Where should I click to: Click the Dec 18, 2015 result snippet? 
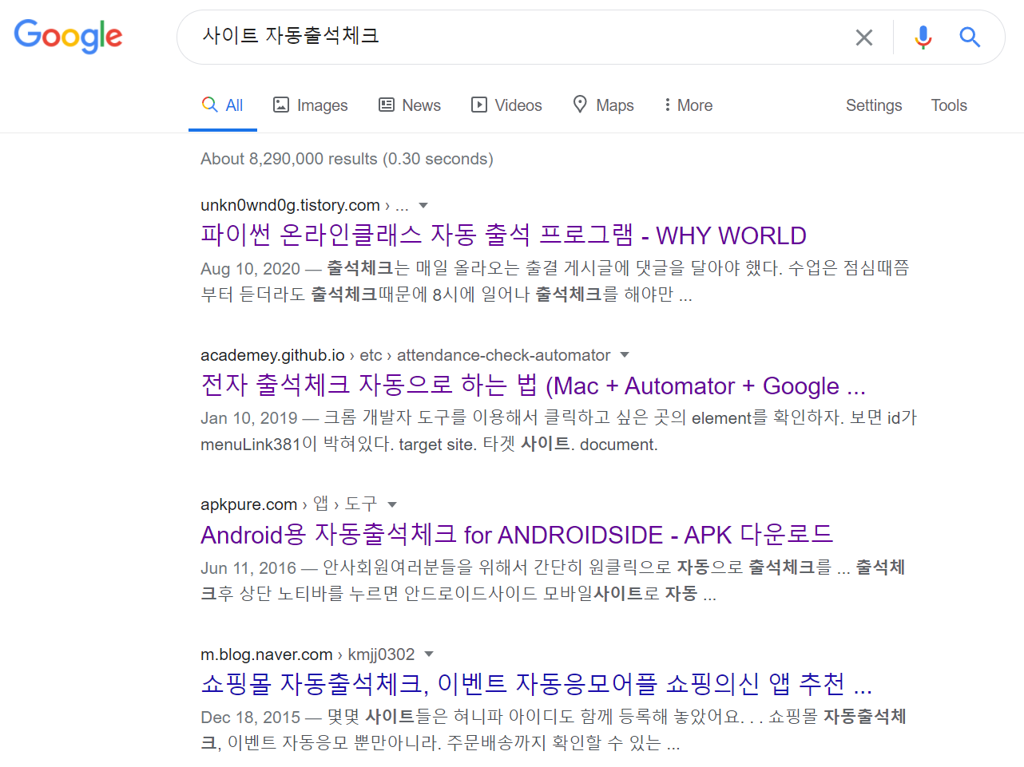[x=554, y=729]
